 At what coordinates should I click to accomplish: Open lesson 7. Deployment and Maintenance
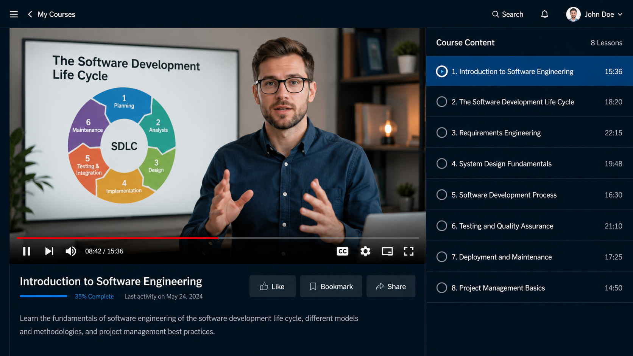tap(529, 257)
